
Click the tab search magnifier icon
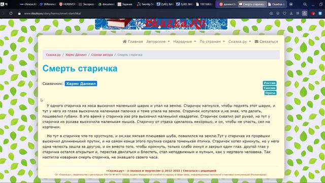click(305, 4)
